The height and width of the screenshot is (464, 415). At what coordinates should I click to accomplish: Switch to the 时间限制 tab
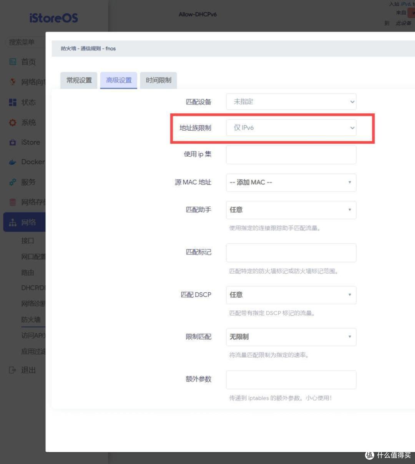(x=158, y=80)
